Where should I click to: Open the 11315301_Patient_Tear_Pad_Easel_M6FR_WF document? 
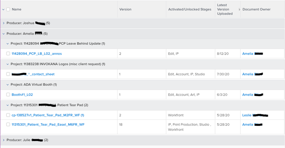48,124
